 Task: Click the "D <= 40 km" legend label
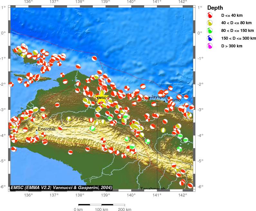232,15
